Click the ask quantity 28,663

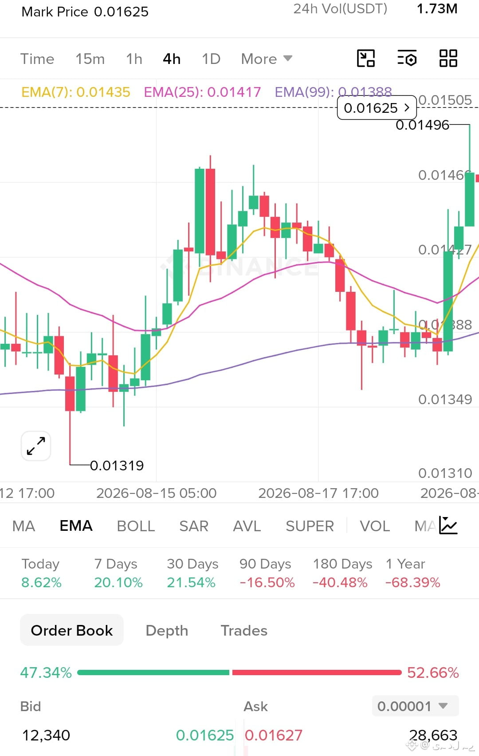click(433, 735)
